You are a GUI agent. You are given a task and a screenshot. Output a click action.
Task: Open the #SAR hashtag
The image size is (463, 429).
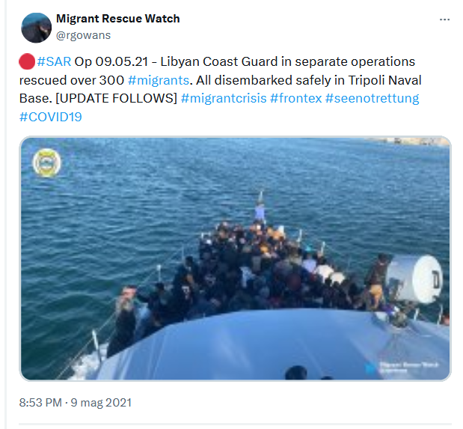54,61
